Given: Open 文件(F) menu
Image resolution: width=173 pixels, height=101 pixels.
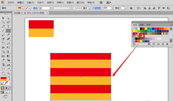Looking at the screenshot, I should pos(11,3).
